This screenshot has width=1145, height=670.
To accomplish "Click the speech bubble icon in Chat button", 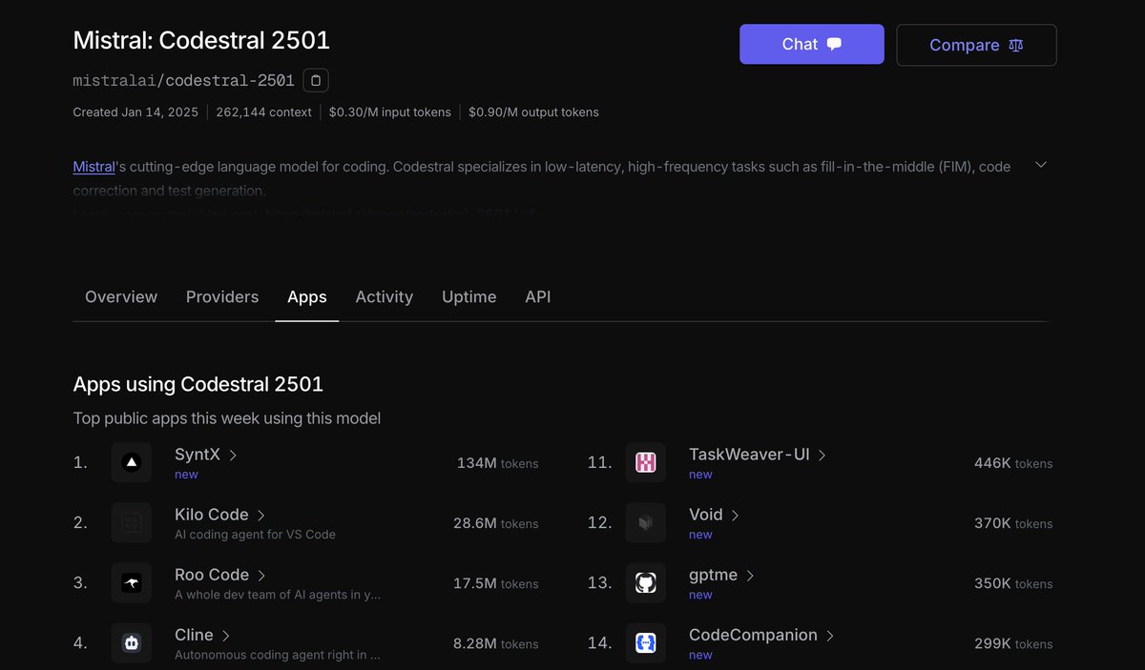I will click(x=834, y=44).
